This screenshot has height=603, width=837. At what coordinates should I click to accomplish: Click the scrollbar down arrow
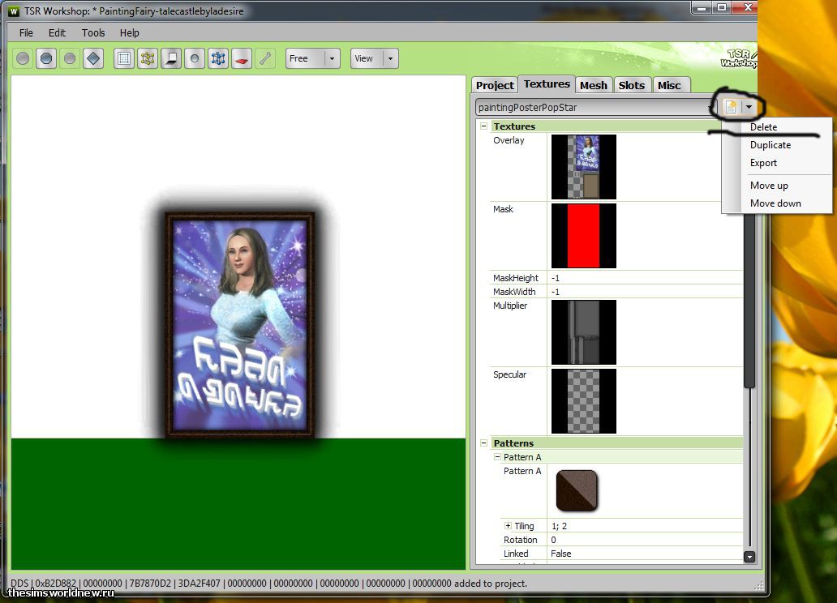pos(749,557)
